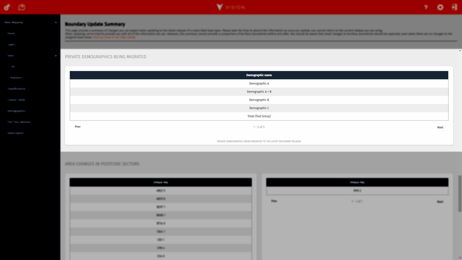Viewport: 462px width, 260px height.
Task: Collapse the top sidebar section arrow
Action: (56, 22)
